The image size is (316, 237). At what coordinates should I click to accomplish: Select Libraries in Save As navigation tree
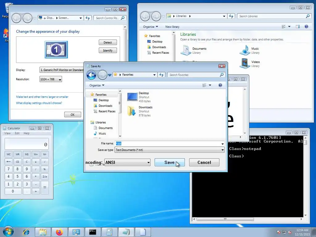point(101,122)
